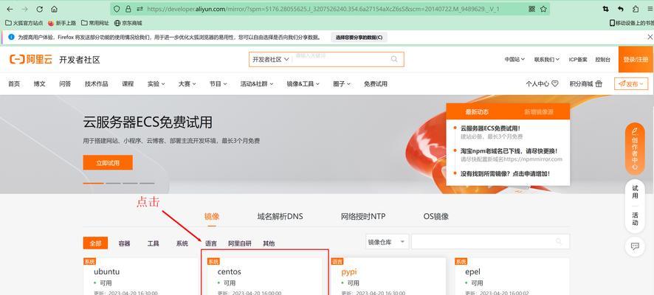654x295 pixels.
Task: Switch to the 域名解析DNS tab
Action: coord(280,216)
